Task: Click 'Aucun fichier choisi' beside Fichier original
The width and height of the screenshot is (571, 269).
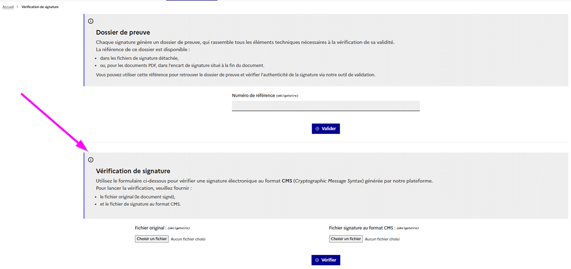Action: [x=188, y=239]
